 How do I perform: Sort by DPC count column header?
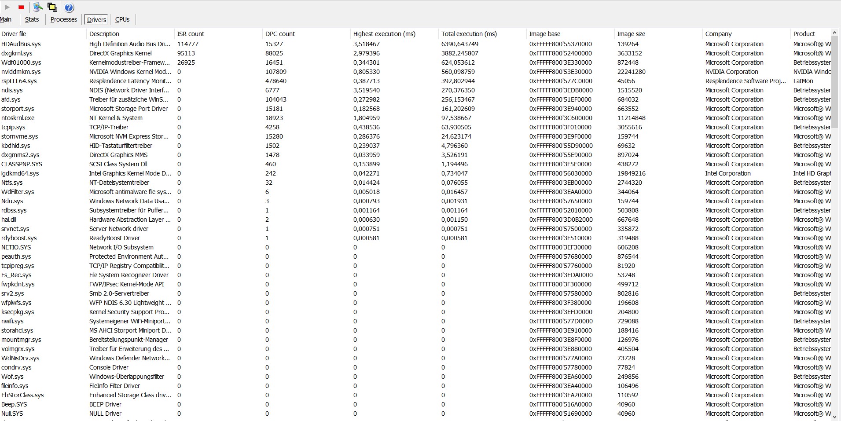click(x=306, y=34)
